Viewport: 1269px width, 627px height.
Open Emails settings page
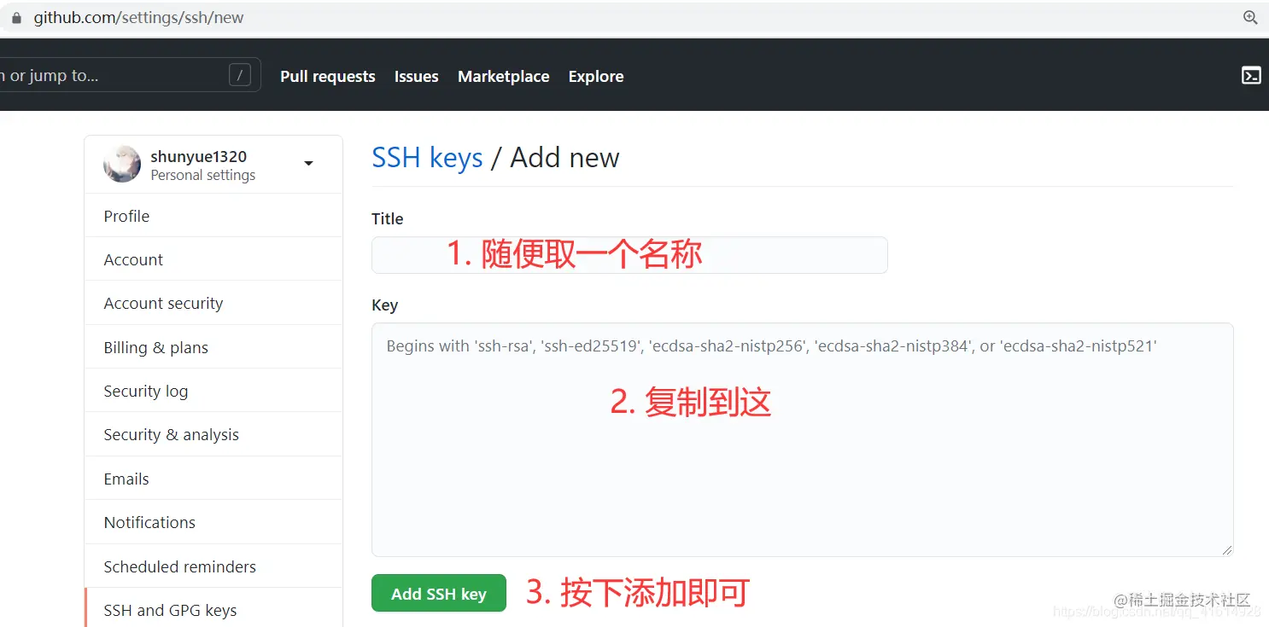213,479
